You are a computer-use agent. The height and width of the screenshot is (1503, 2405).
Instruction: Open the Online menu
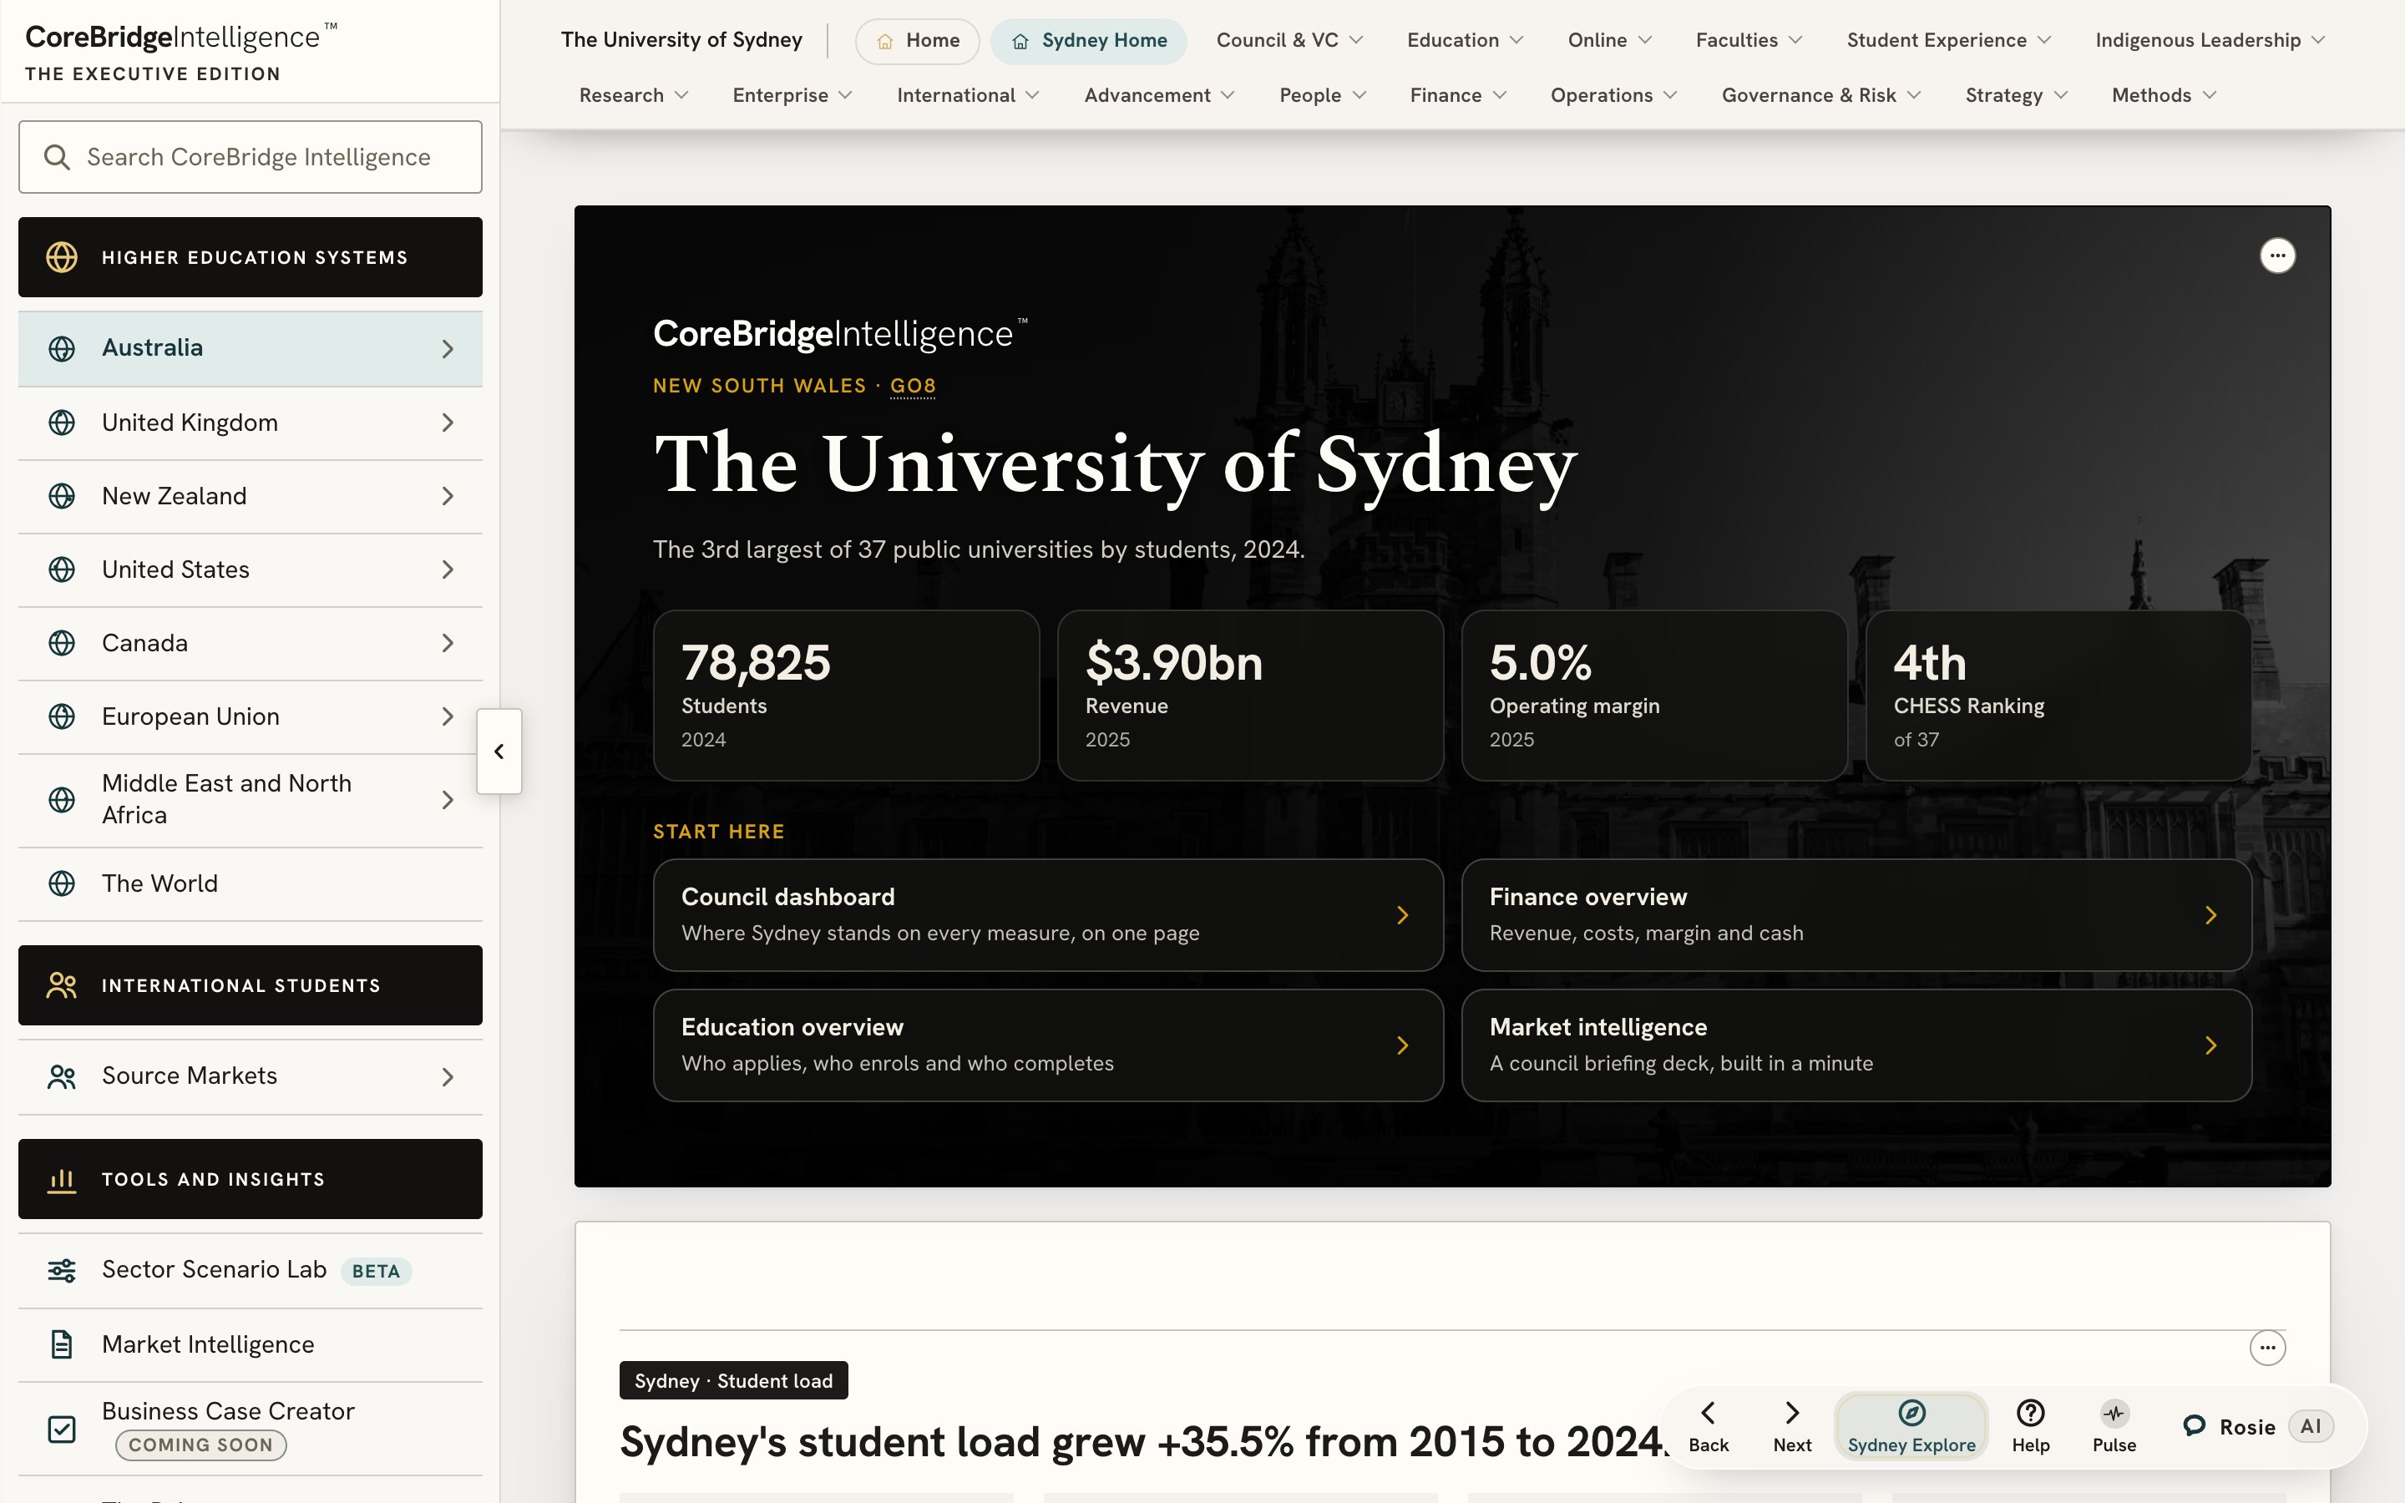click(x=1610, y=41)
